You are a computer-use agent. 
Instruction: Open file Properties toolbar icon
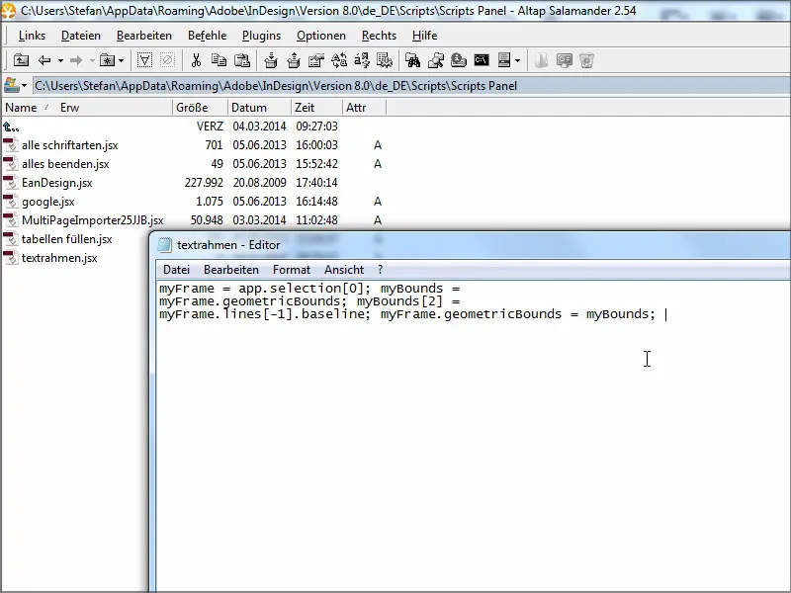coord(316,60)
